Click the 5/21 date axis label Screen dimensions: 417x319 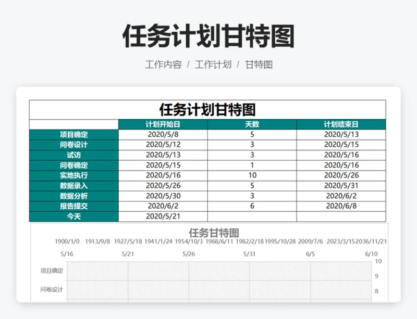tap(128, 254)
